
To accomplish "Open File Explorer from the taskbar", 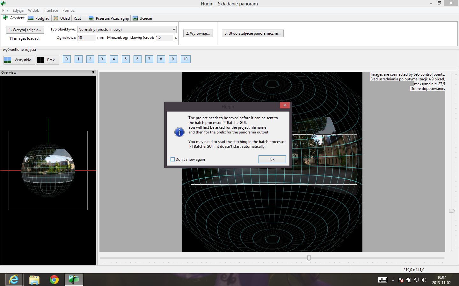I will click(x=34, y=280).
